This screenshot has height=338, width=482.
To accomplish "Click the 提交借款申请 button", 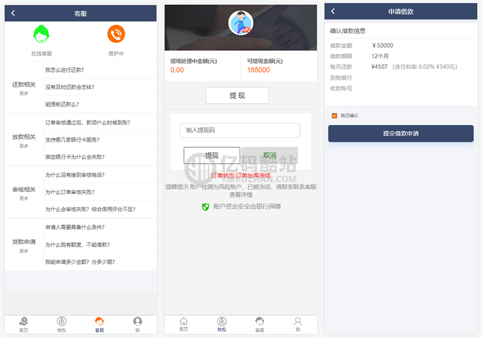I will [x=401, y=134].
